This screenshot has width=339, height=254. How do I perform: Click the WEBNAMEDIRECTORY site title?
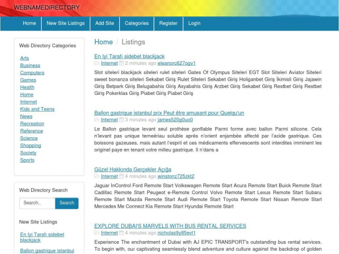(47, 7)
